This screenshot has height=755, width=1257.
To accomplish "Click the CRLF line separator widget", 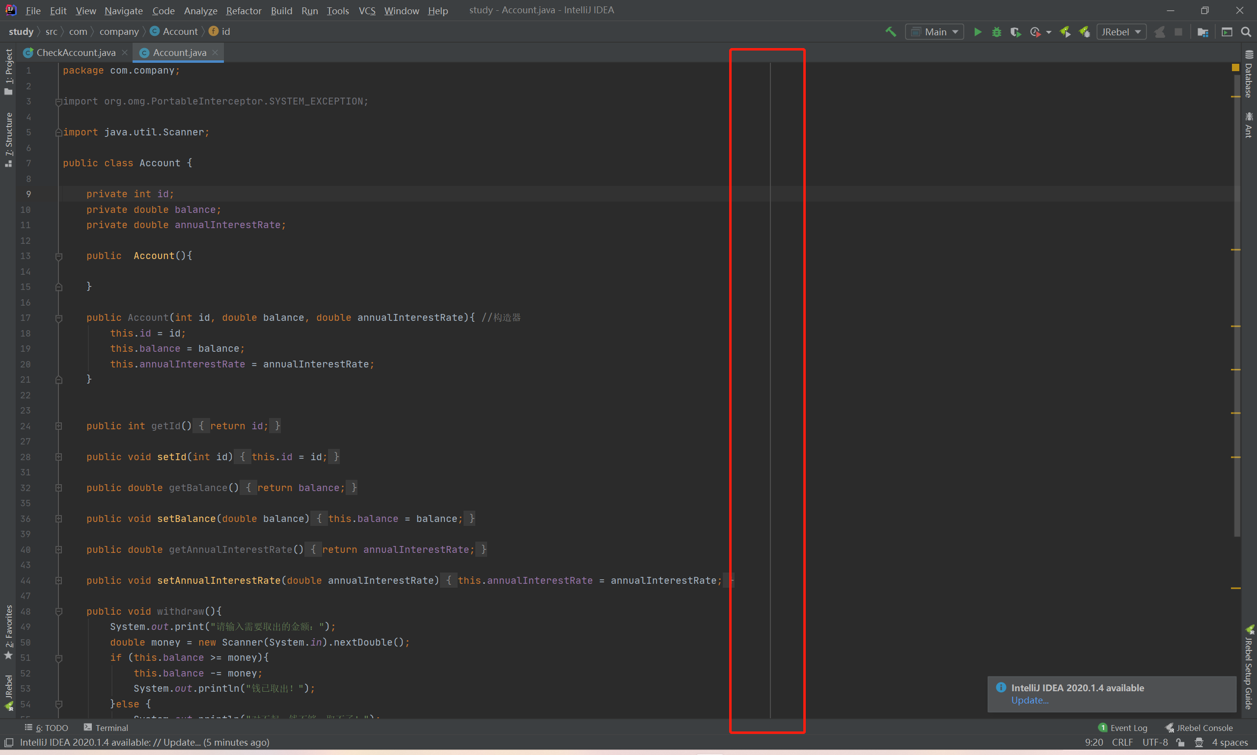I will click(1122, 742).
